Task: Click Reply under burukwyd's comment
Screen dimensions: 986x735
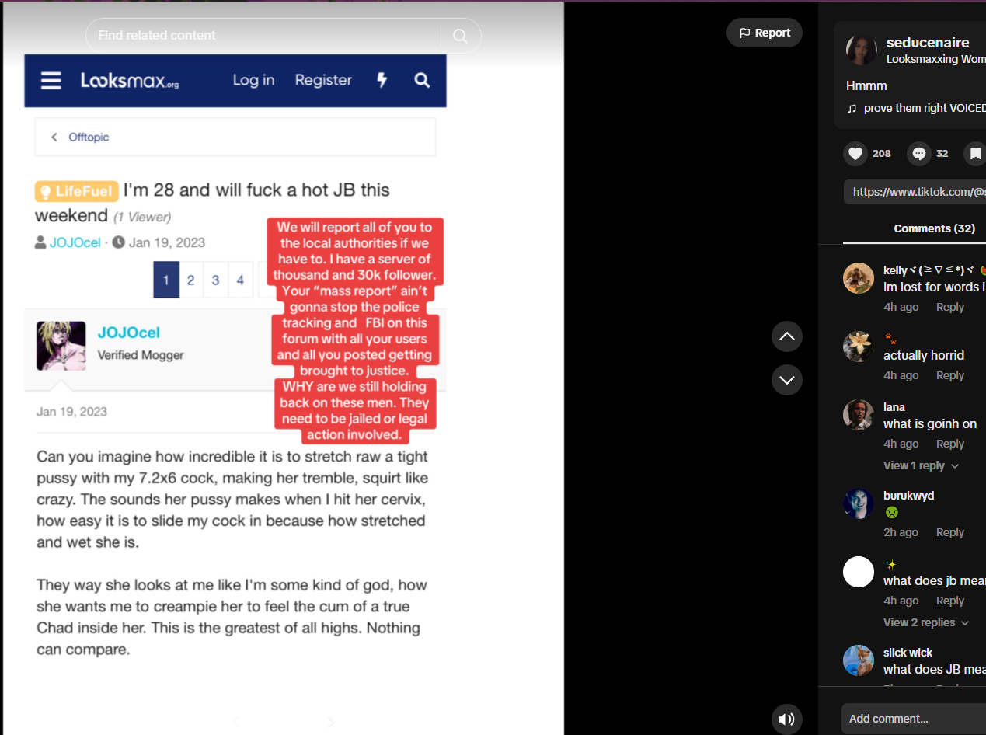Action: pyautogui.click(x=949, y=532)
